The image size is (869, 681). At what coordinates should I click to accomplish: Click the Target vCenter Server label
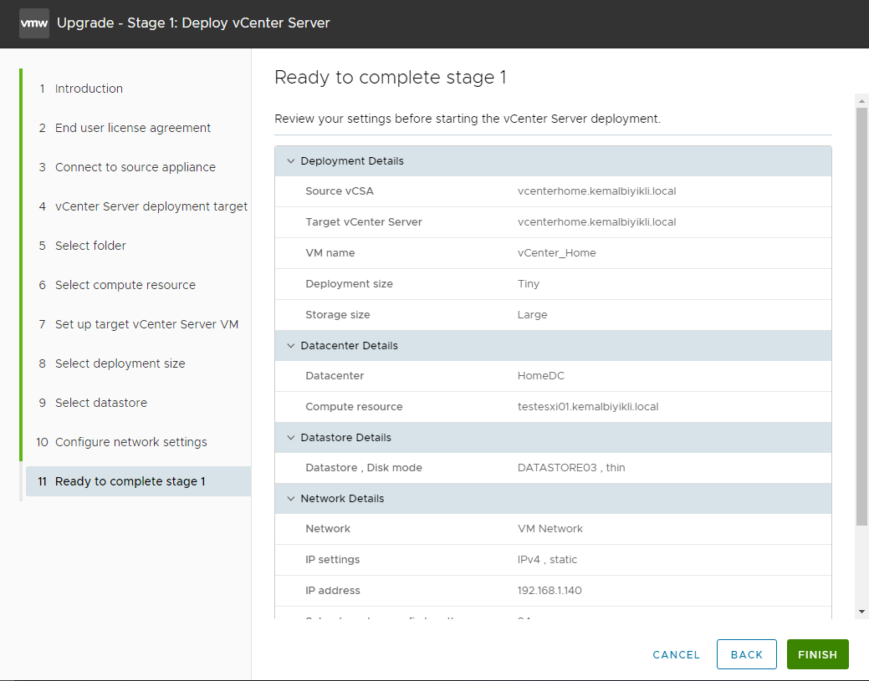[x=364, y=222]
